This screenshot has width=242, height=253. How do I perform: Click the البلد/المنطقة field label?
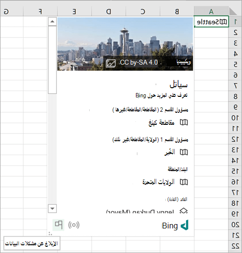(178, 169)
